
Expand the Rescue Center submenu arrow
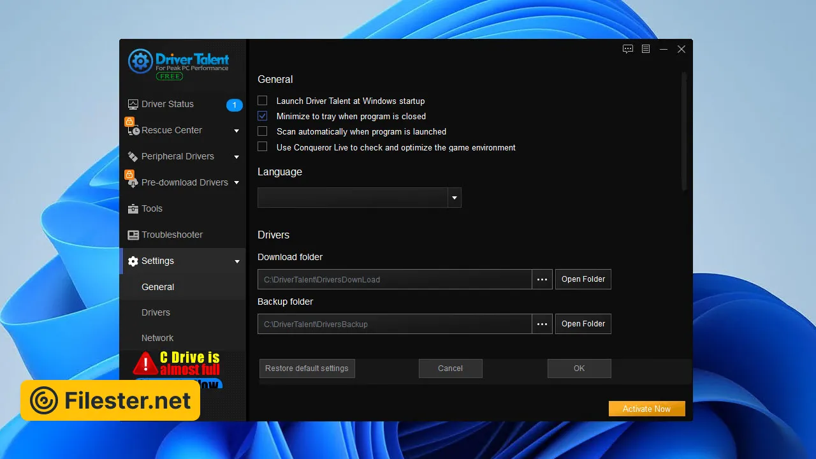(x=237, y=131)
